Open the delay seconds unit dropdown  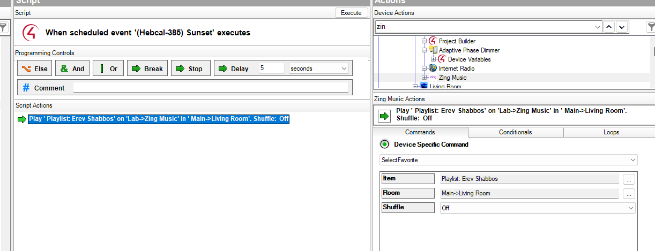point(318,69)
